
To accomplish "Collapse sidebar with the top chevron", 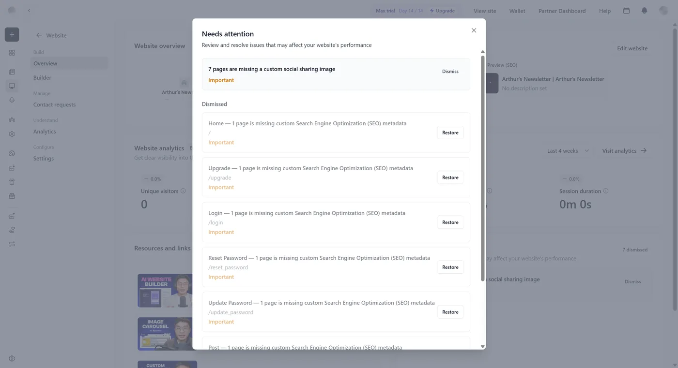I will 29,10.
